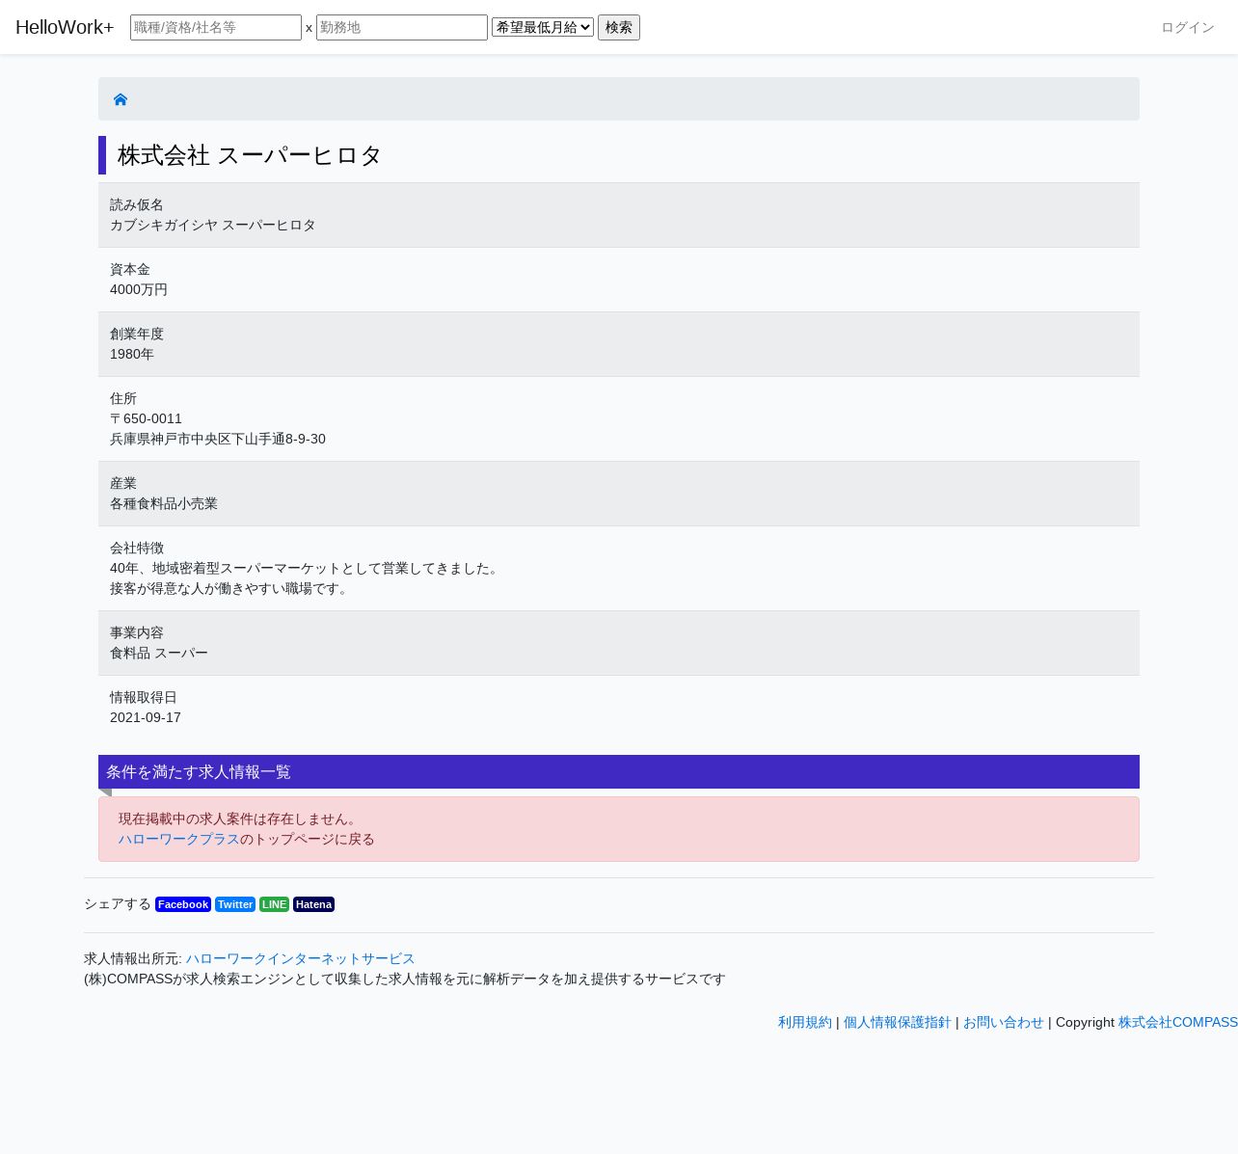Click the 事業内容 field label
Screen dimensions: 1238x1154
[x=137, y=632]
